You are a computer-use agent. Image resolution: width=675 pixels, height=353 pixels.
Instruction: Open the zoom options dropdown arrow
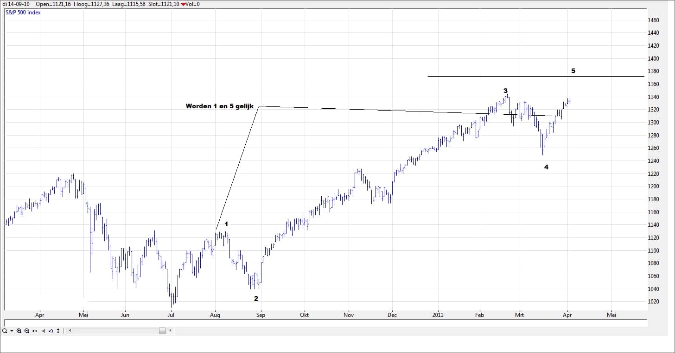(12, 331)
